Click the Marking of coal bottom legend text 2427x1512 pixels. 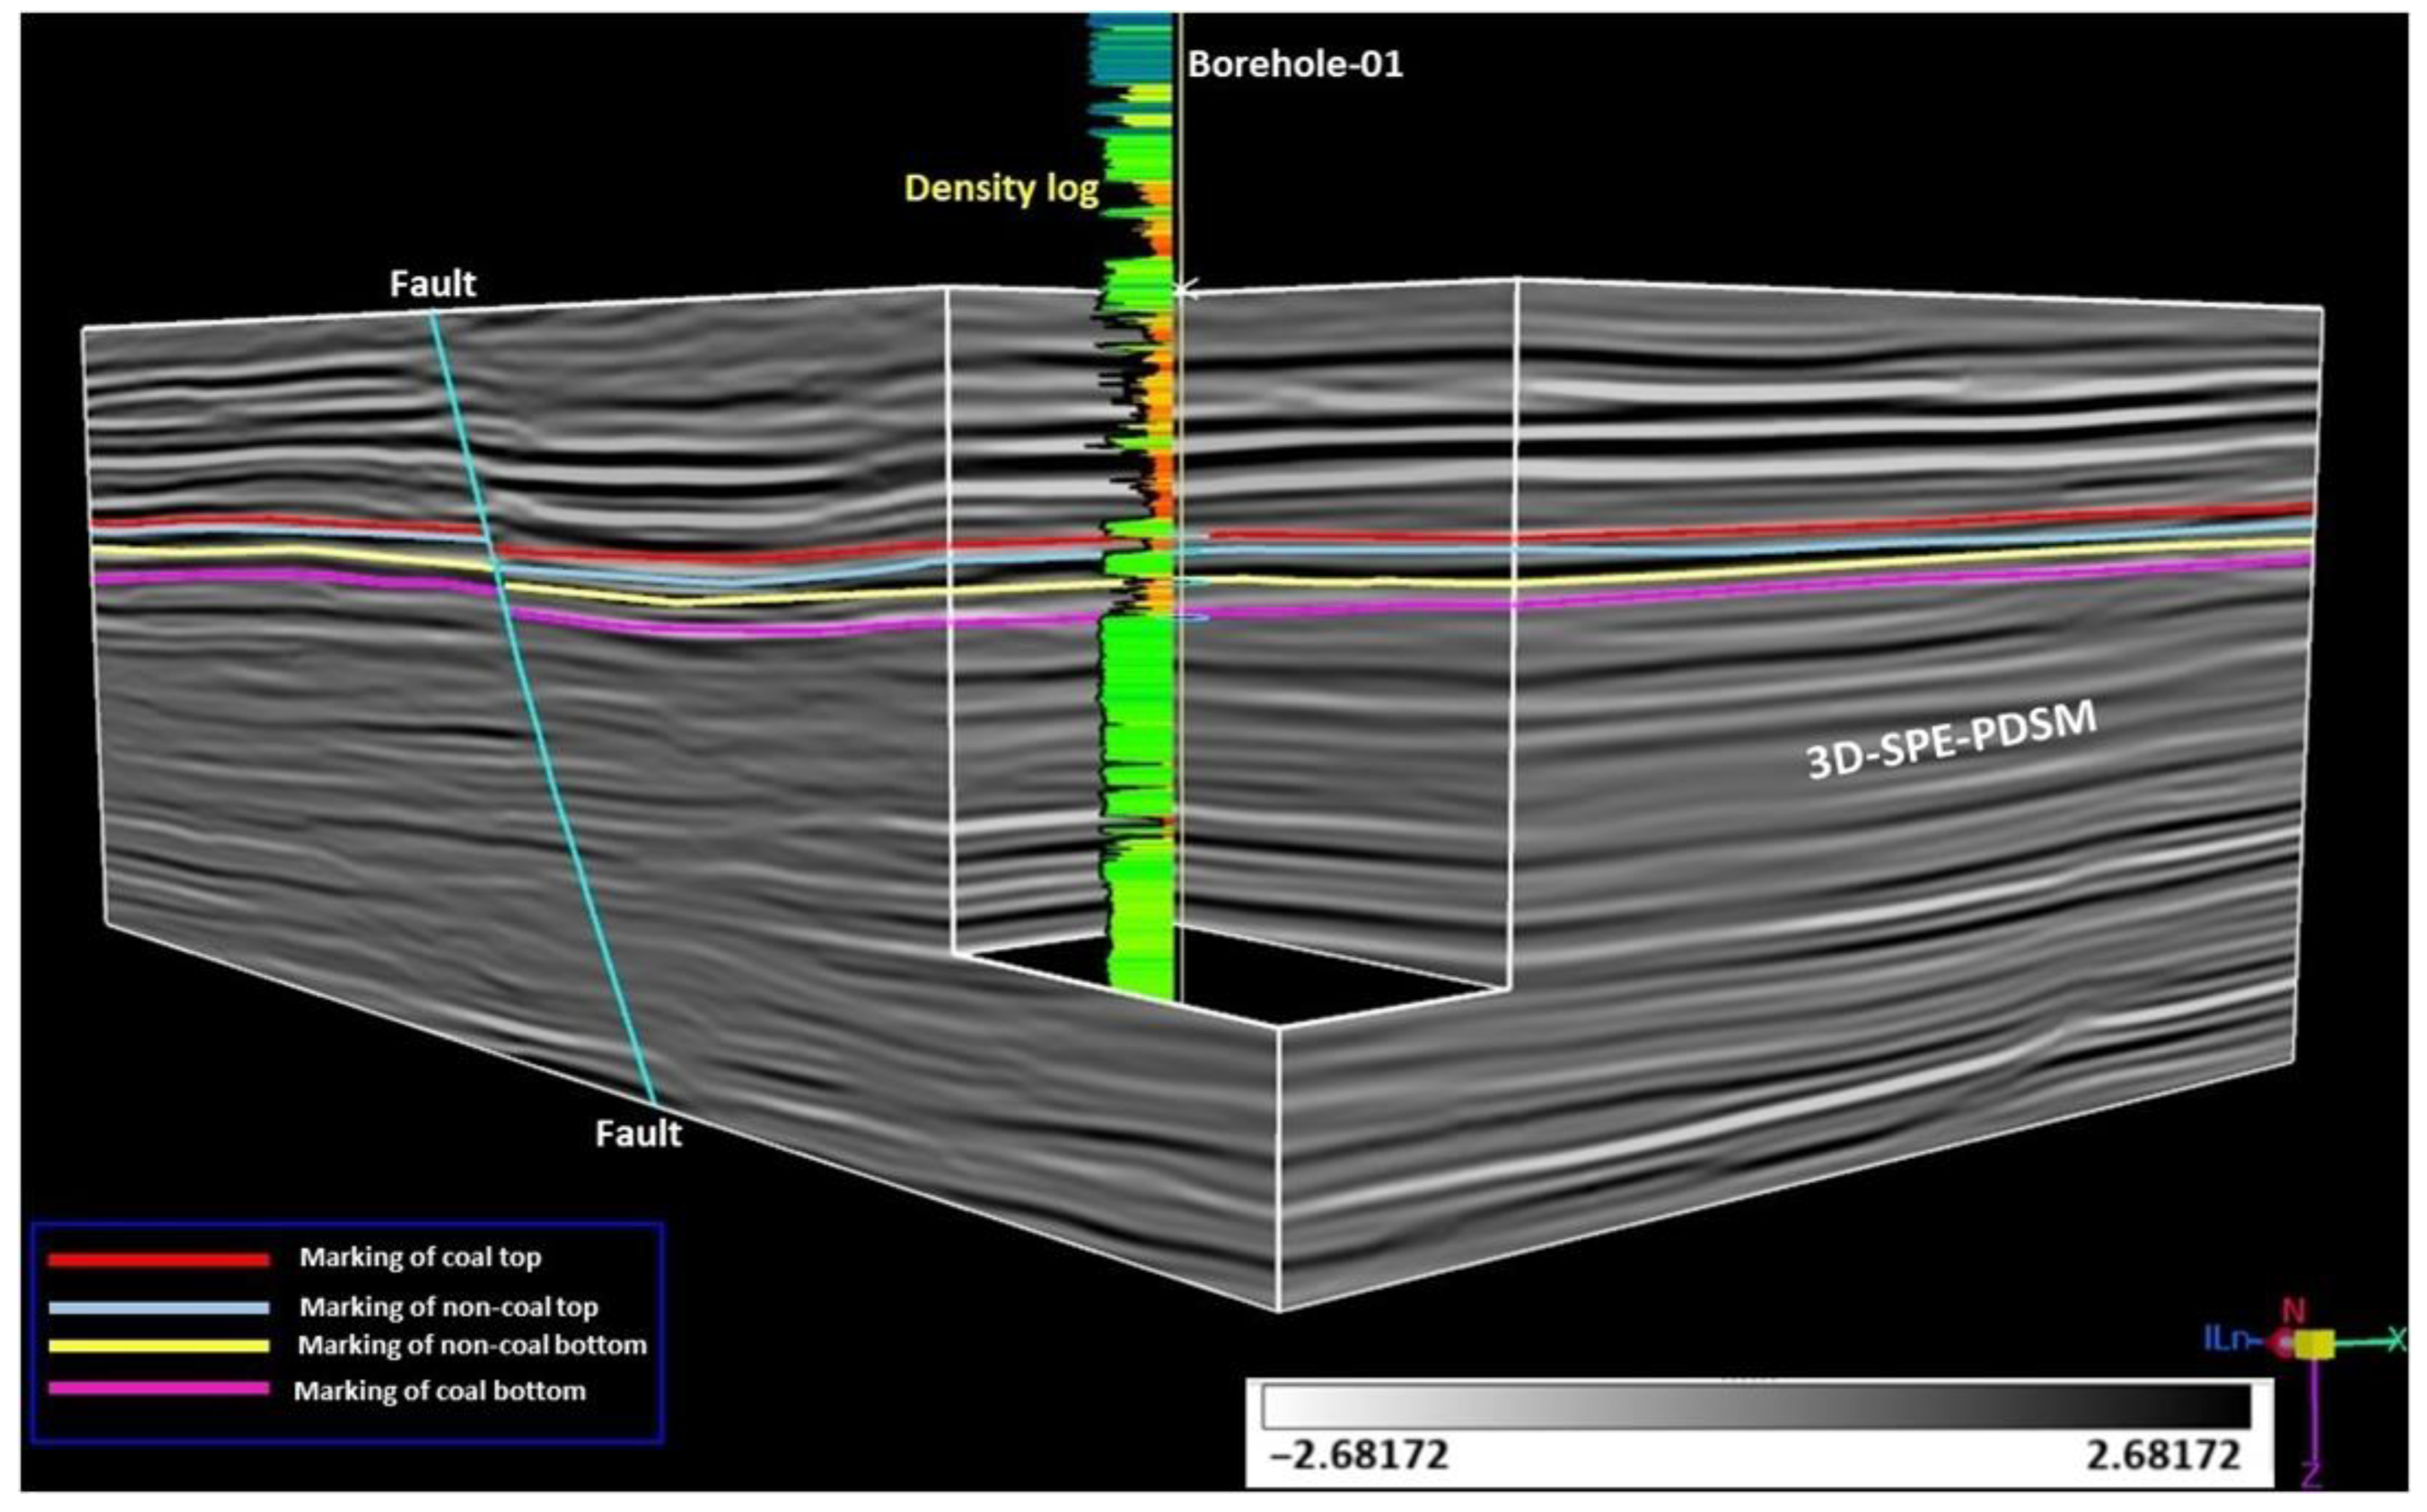point(439,1391)
